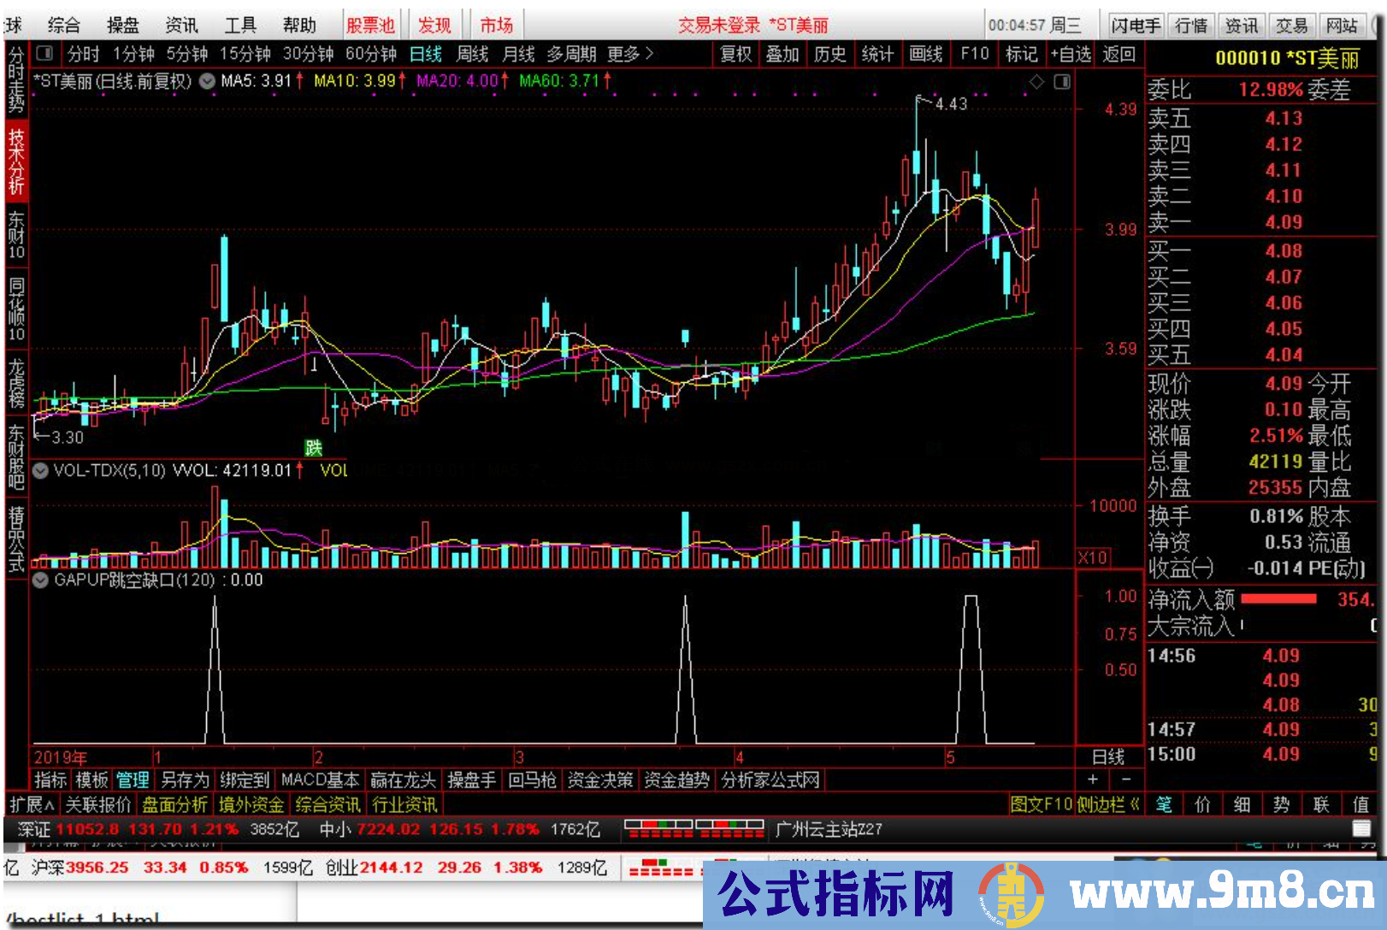This screenshot has height=930, width=1387.
Task: Open the 统计 statistics tool
Action: (x=877, y=55)
